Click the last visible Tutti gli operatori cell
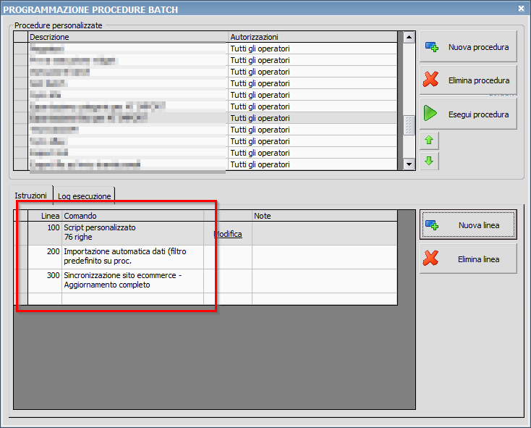Screen dimensions: 531x428 pyautogui.click(x=313, y=164)
